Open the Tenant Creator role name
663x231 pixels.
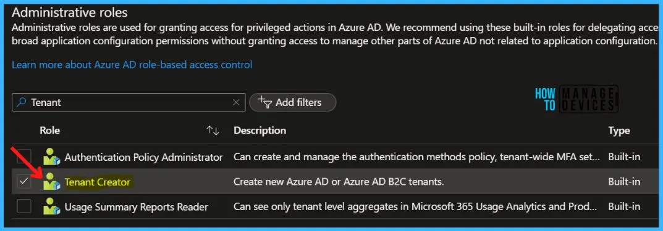point(98,182)
